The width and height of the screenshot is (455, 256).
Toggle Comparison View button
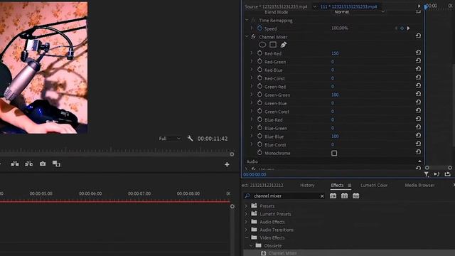56,164
